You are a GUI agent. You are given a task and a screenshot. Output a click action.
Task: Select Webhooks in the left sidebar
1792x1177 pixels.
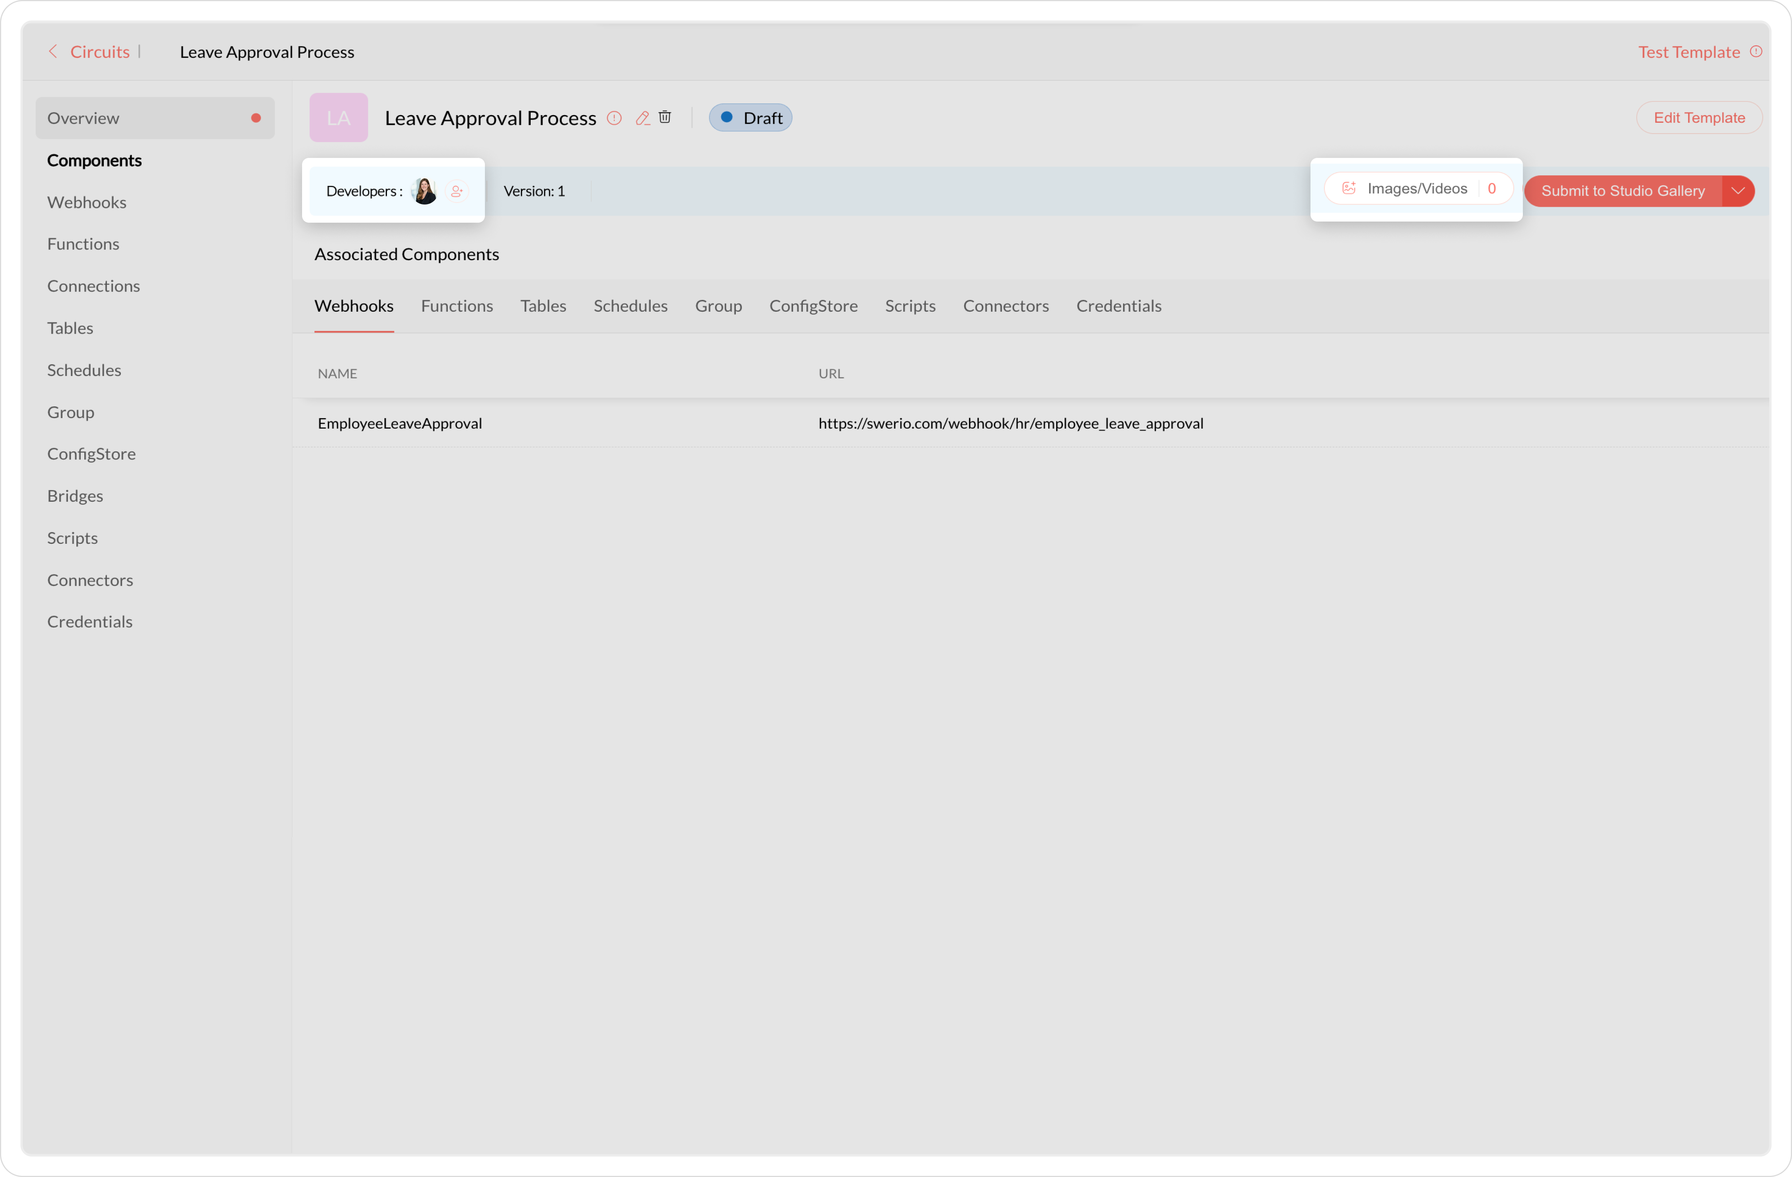[x=87, y=202]
